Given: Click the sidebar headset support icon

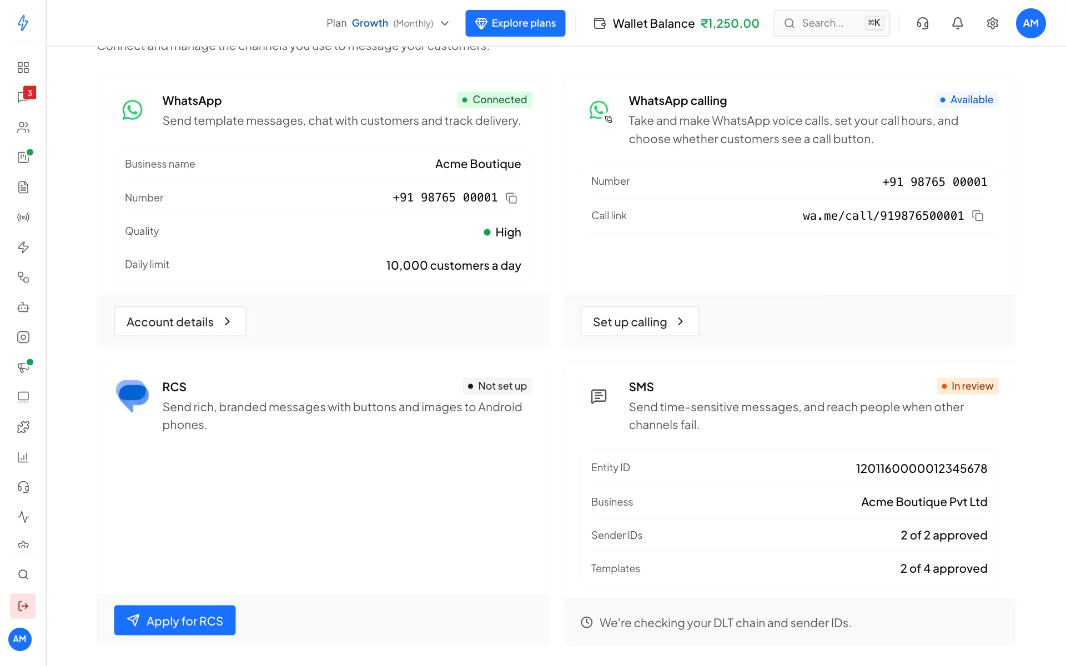Looking at the screenshot, I should point(23,487).
